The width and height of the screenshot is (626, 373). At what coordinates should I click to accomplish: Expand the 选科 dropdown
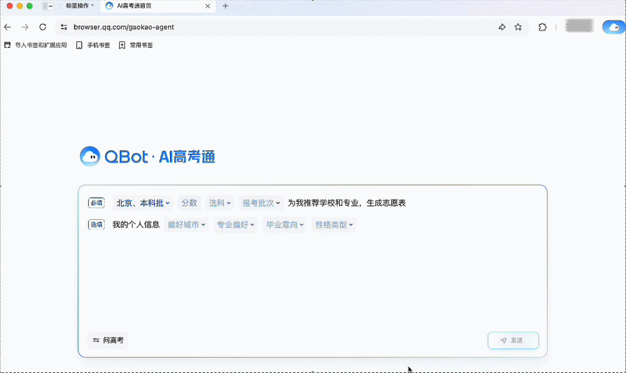[x=219, y=203]
